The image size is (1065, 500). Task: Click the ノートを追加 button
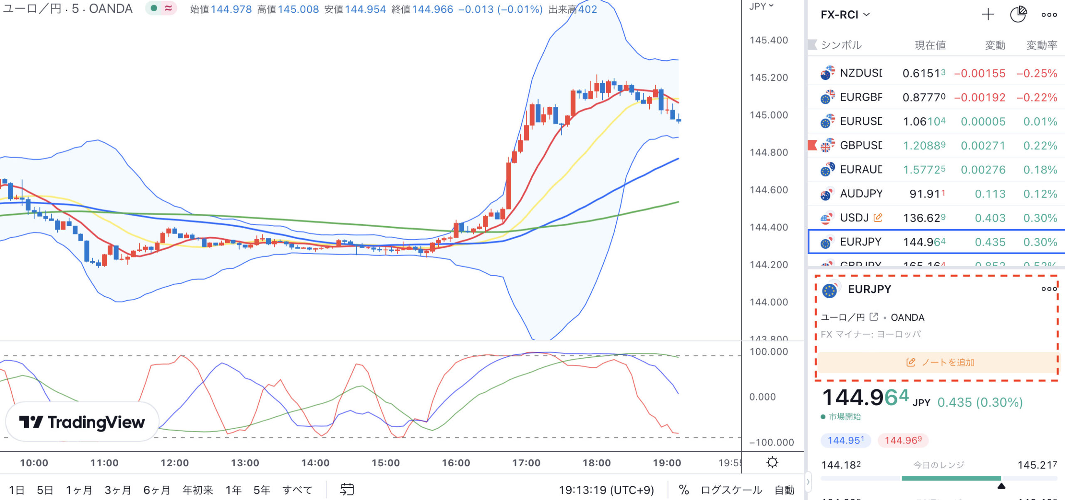[x=939, y=362]
